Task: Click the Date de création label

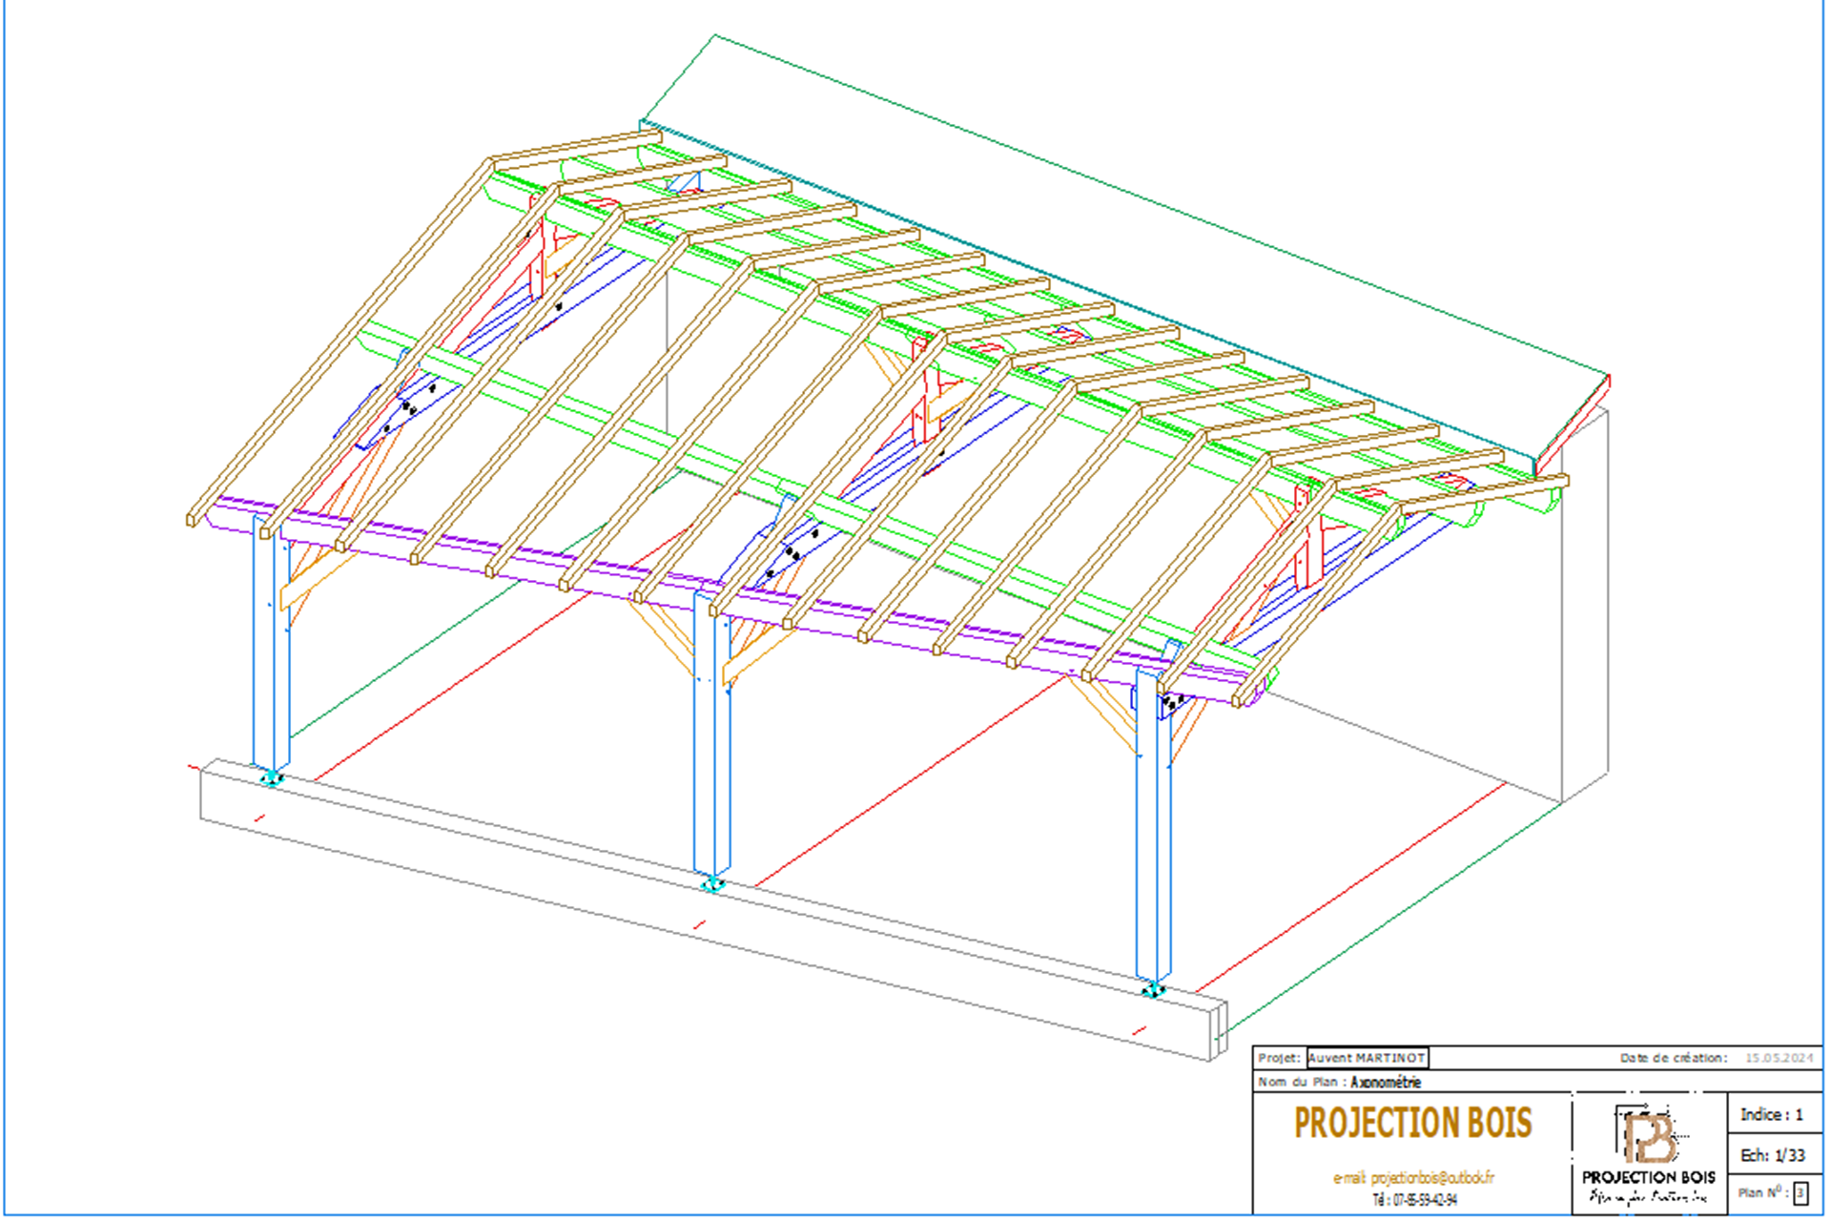Action: pos(1673,1058)
